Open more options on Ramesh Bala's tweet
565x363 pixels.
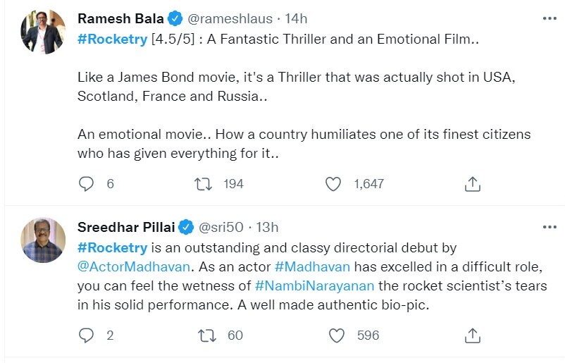[549, 18]
